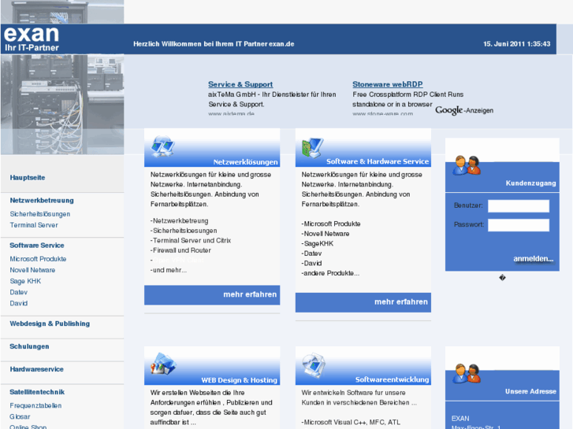Open the Stoneware webRDP ad link
573x429 pixels.
tap(388, 84)
